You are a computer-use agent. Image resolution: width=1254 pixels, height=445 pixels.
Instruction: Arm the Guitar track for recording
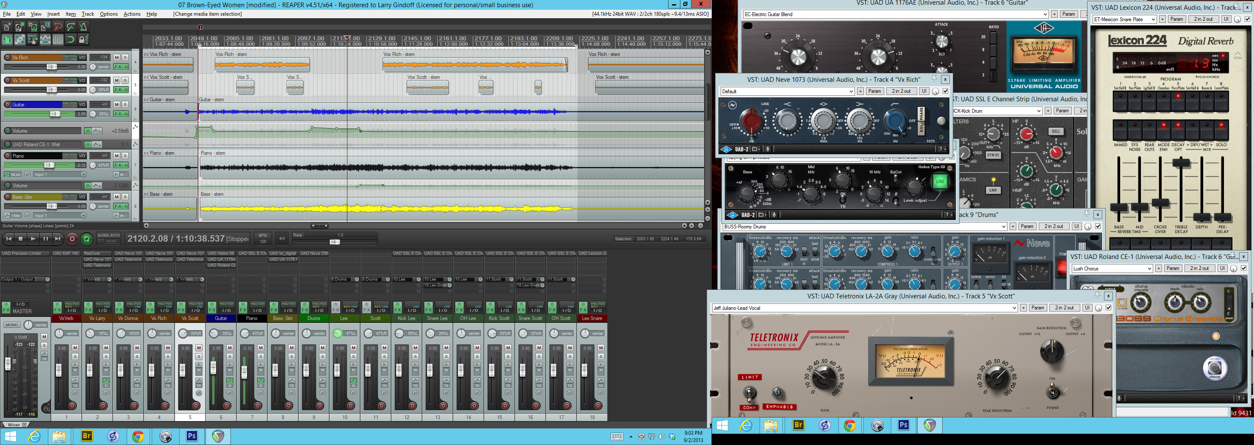(7, 104)
